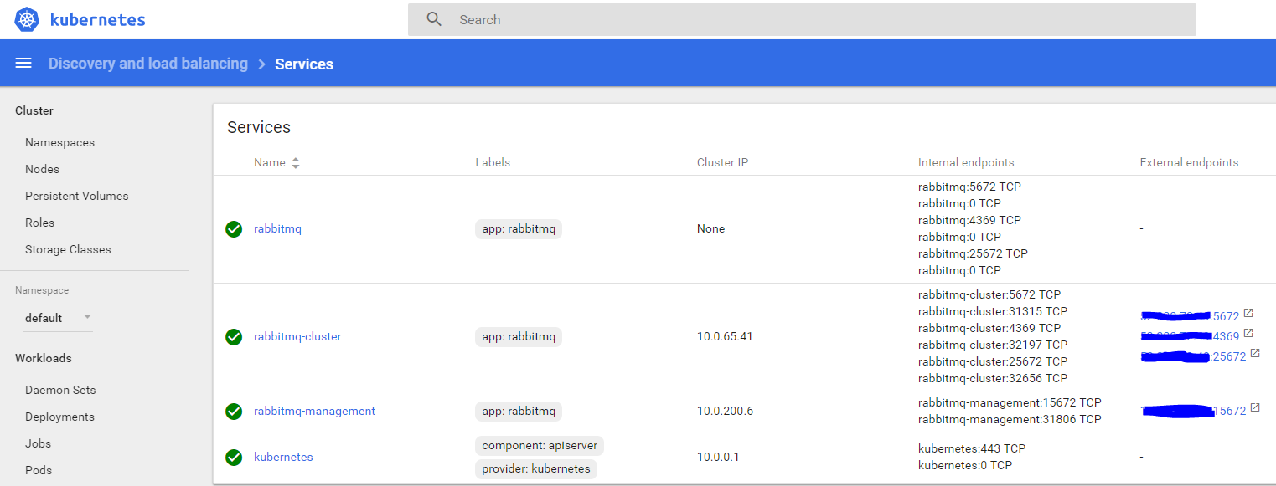
Task: Click the Name column header
Action: 270,163
